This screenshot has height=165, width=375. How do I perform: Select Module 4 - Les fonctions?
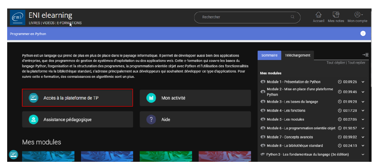click(286, 110)
